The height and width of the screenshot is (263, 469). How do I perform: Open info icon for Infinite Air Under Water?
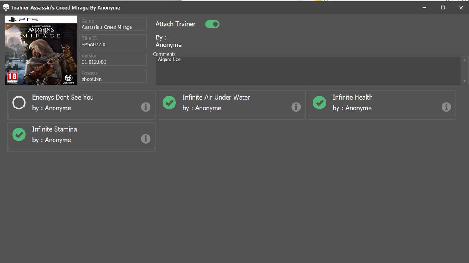point(296,107)
